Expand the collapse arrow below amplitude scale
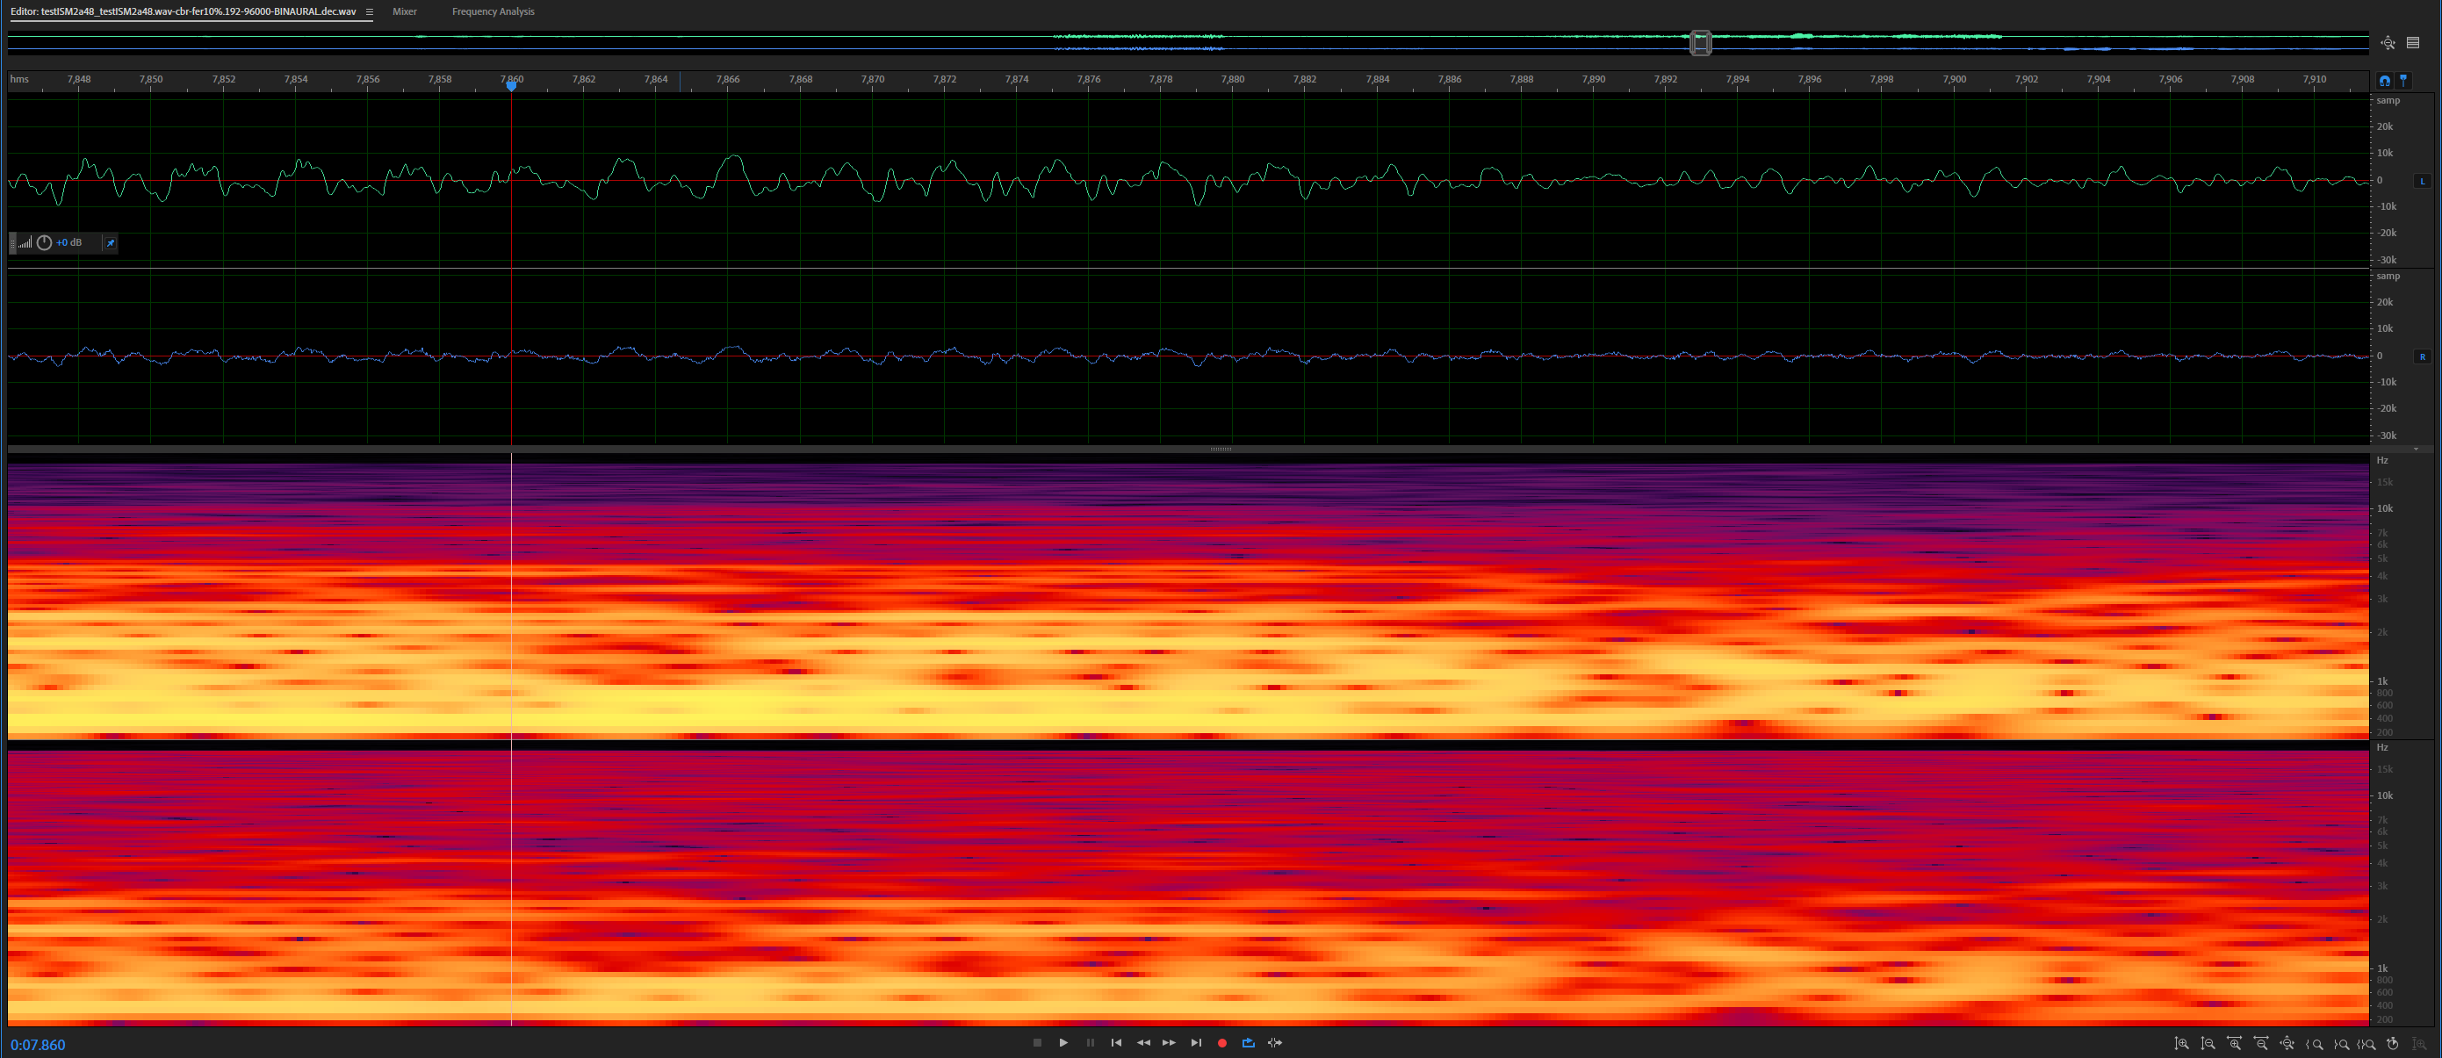 (x=2416, y=449)
